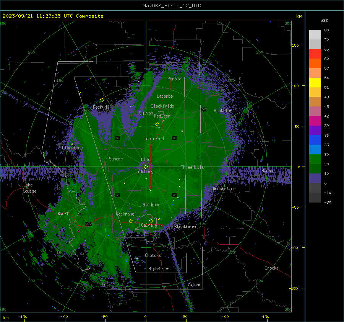Click the RedDeer city label
The height and width of the screenshot is (322, 344).
point(162,116)
